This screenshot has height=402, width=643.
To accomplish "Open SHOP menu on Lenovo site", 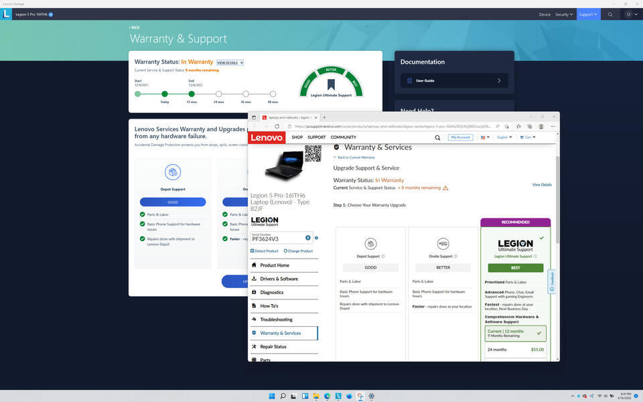I will point(297,137).
